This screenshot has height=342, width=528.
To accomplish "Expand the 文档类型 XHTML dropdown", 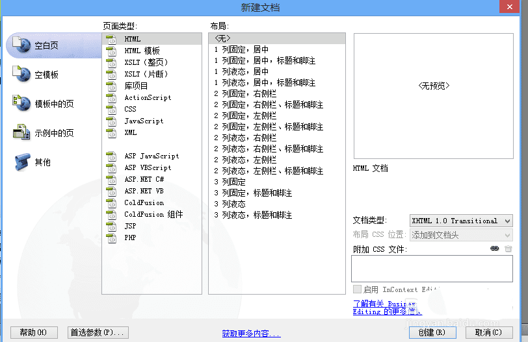I will pos(461,221).
